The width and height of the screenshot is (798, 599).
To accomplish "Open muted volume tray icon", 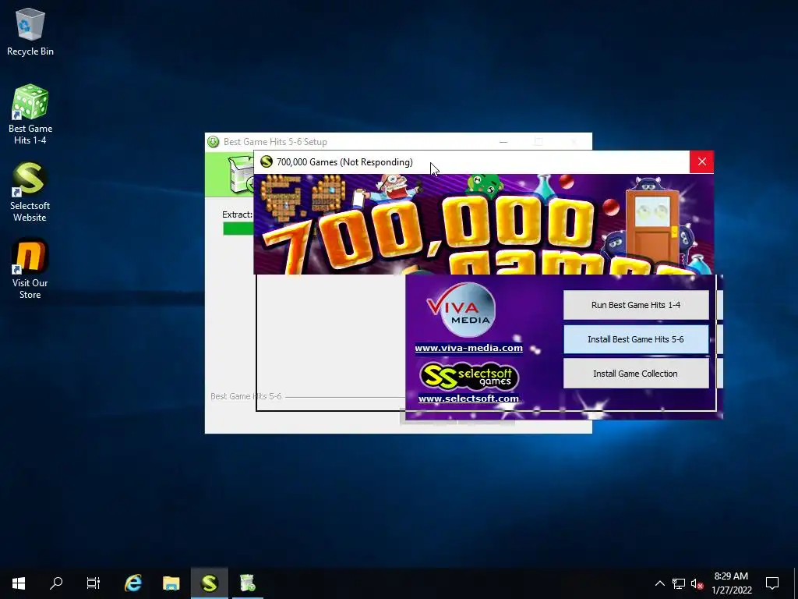I will 697,583.
